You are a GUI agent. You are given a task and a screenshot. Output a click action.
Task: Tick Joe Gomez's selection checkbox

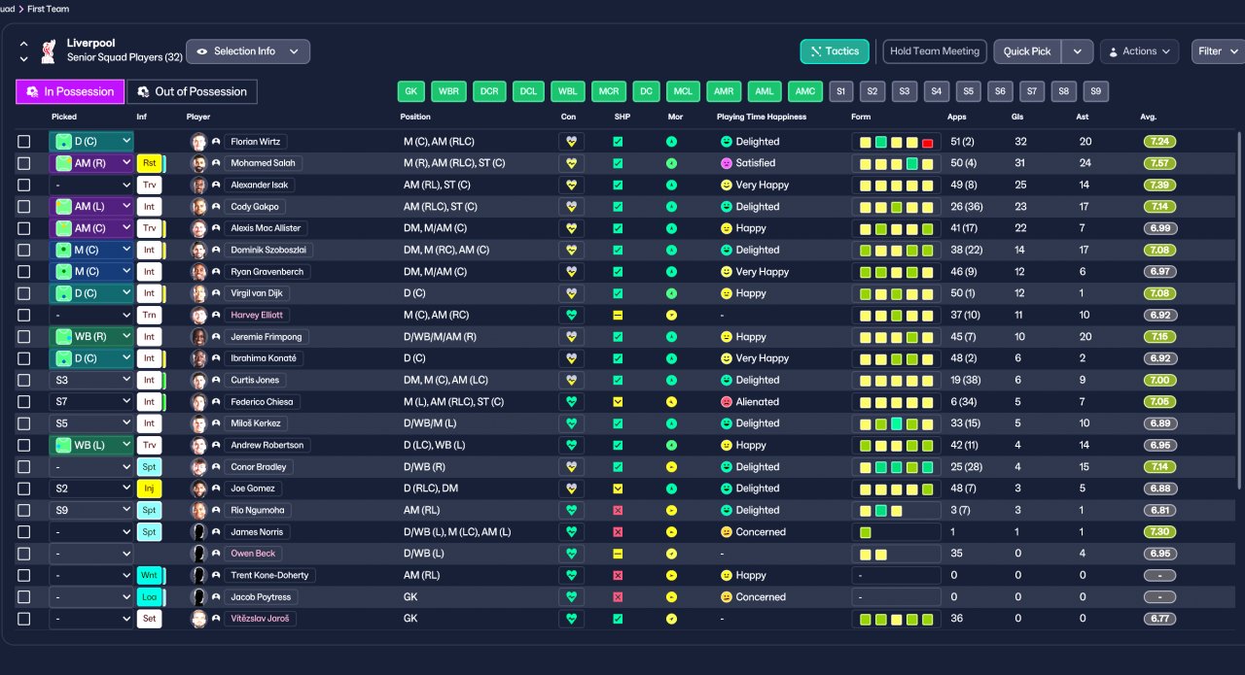[x=24, y=489]
